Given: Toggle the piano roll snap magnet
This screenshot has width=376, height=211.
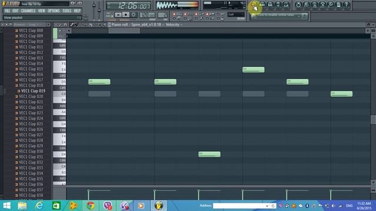Looking at the screenshot, I should tap(65, 25).
